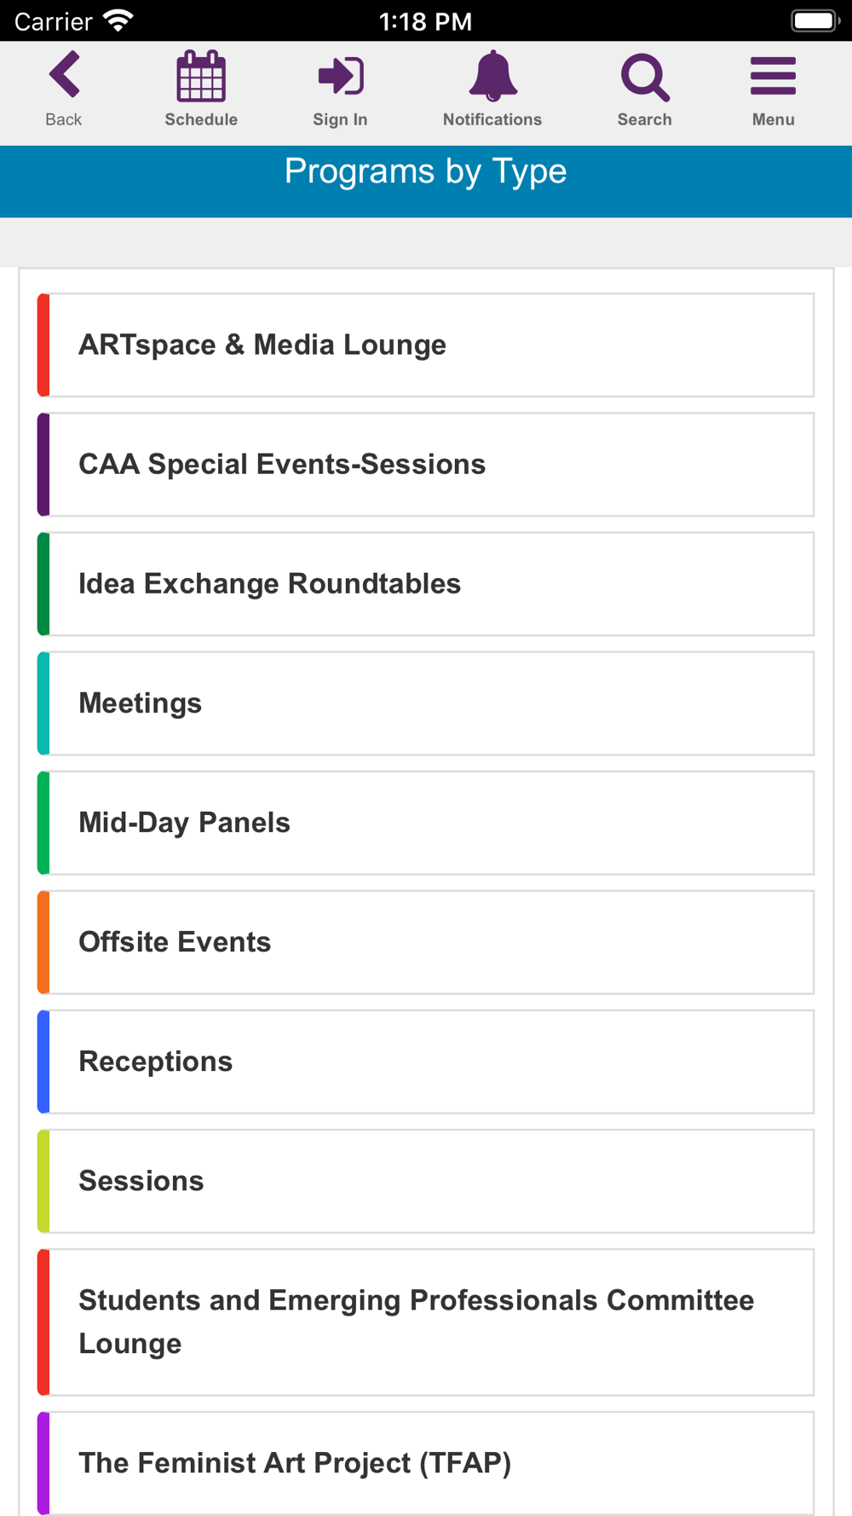The width and height of the screenshot is (852, 1516).
Task: Select CAA Special Events-Sessions
Action: click(426, 465)
